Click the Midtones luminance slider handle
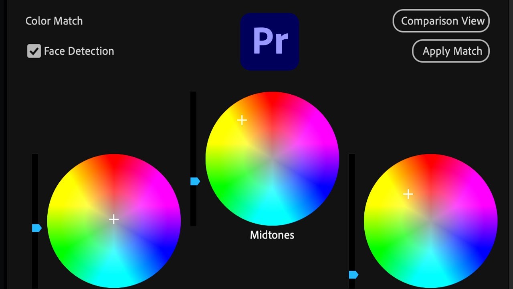 [195, 181]
